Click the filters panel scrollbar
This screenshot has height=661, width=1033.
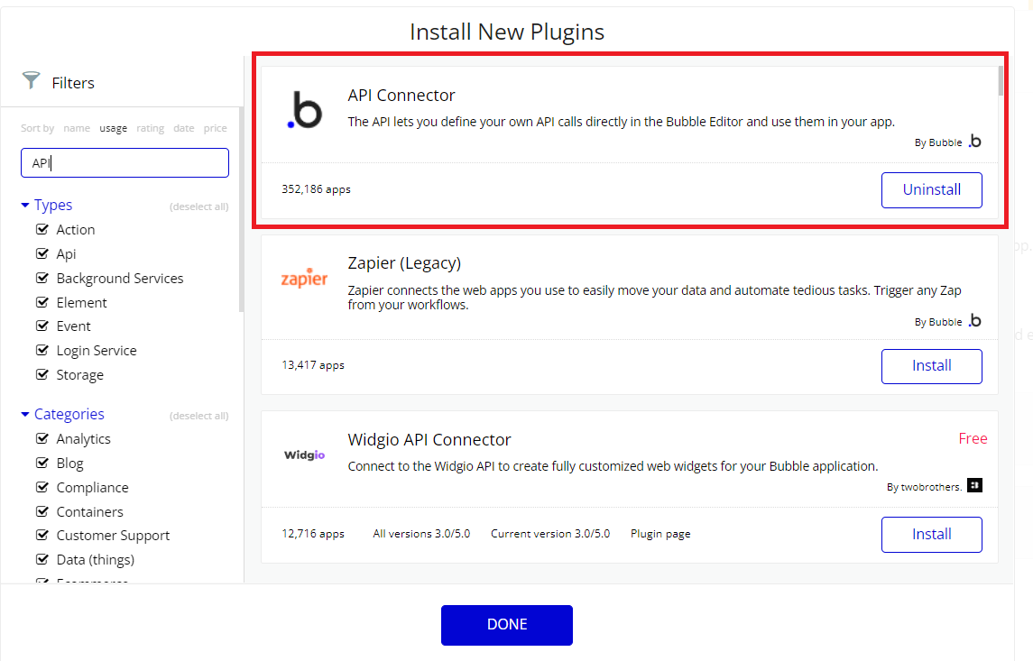click(241, 209)
